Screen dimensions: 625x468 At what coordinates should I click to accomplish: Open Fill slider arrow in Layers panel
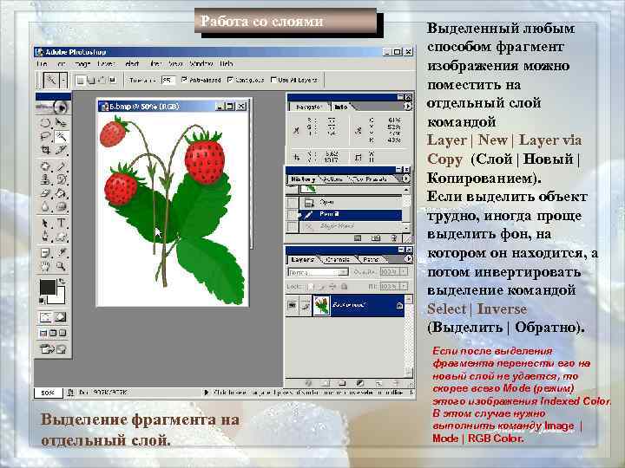(x=404, y=286)
